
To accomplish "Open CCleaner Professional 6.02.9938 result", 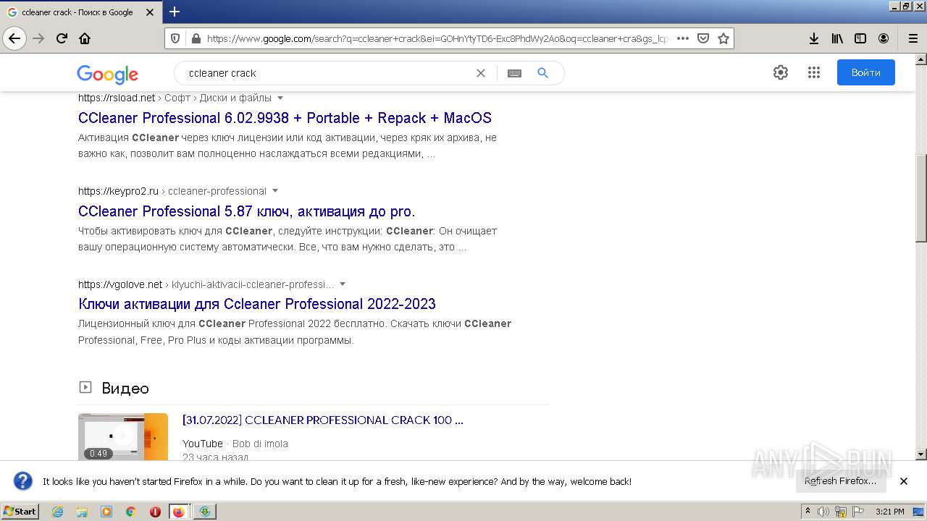I will (x=285, y=118).
